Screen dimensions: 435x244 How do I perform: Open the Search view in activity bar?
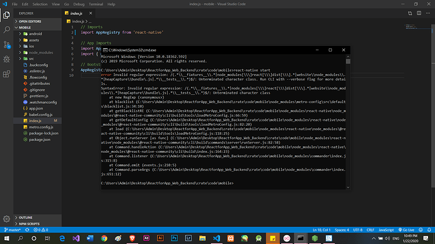6,30
